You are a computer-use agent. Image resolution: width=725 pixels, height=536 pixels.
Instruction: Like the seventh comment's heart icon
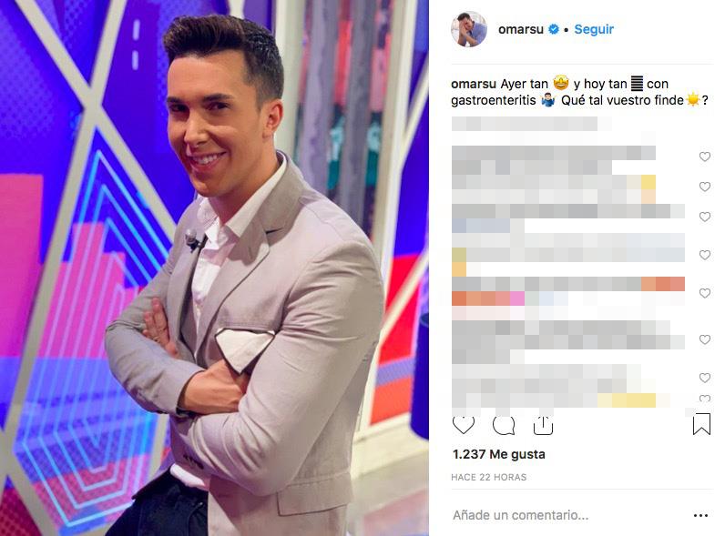[x=705, y=378]
